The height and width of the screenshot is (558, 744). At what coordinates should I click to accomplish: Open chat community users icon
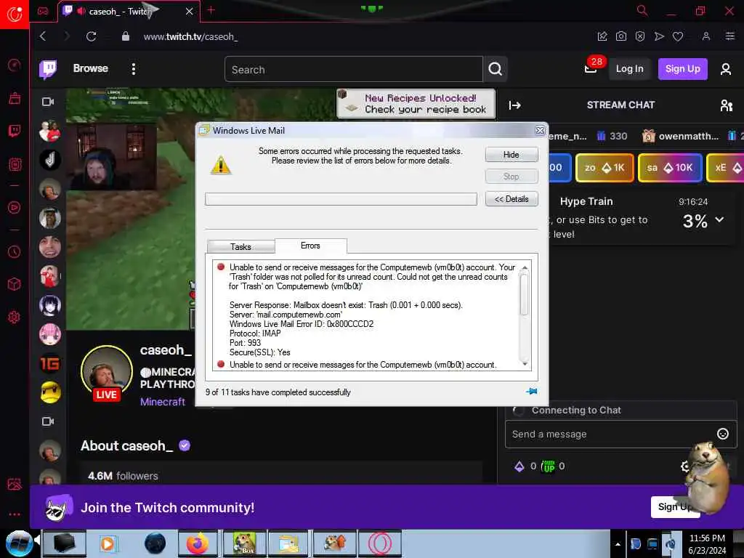726,105
